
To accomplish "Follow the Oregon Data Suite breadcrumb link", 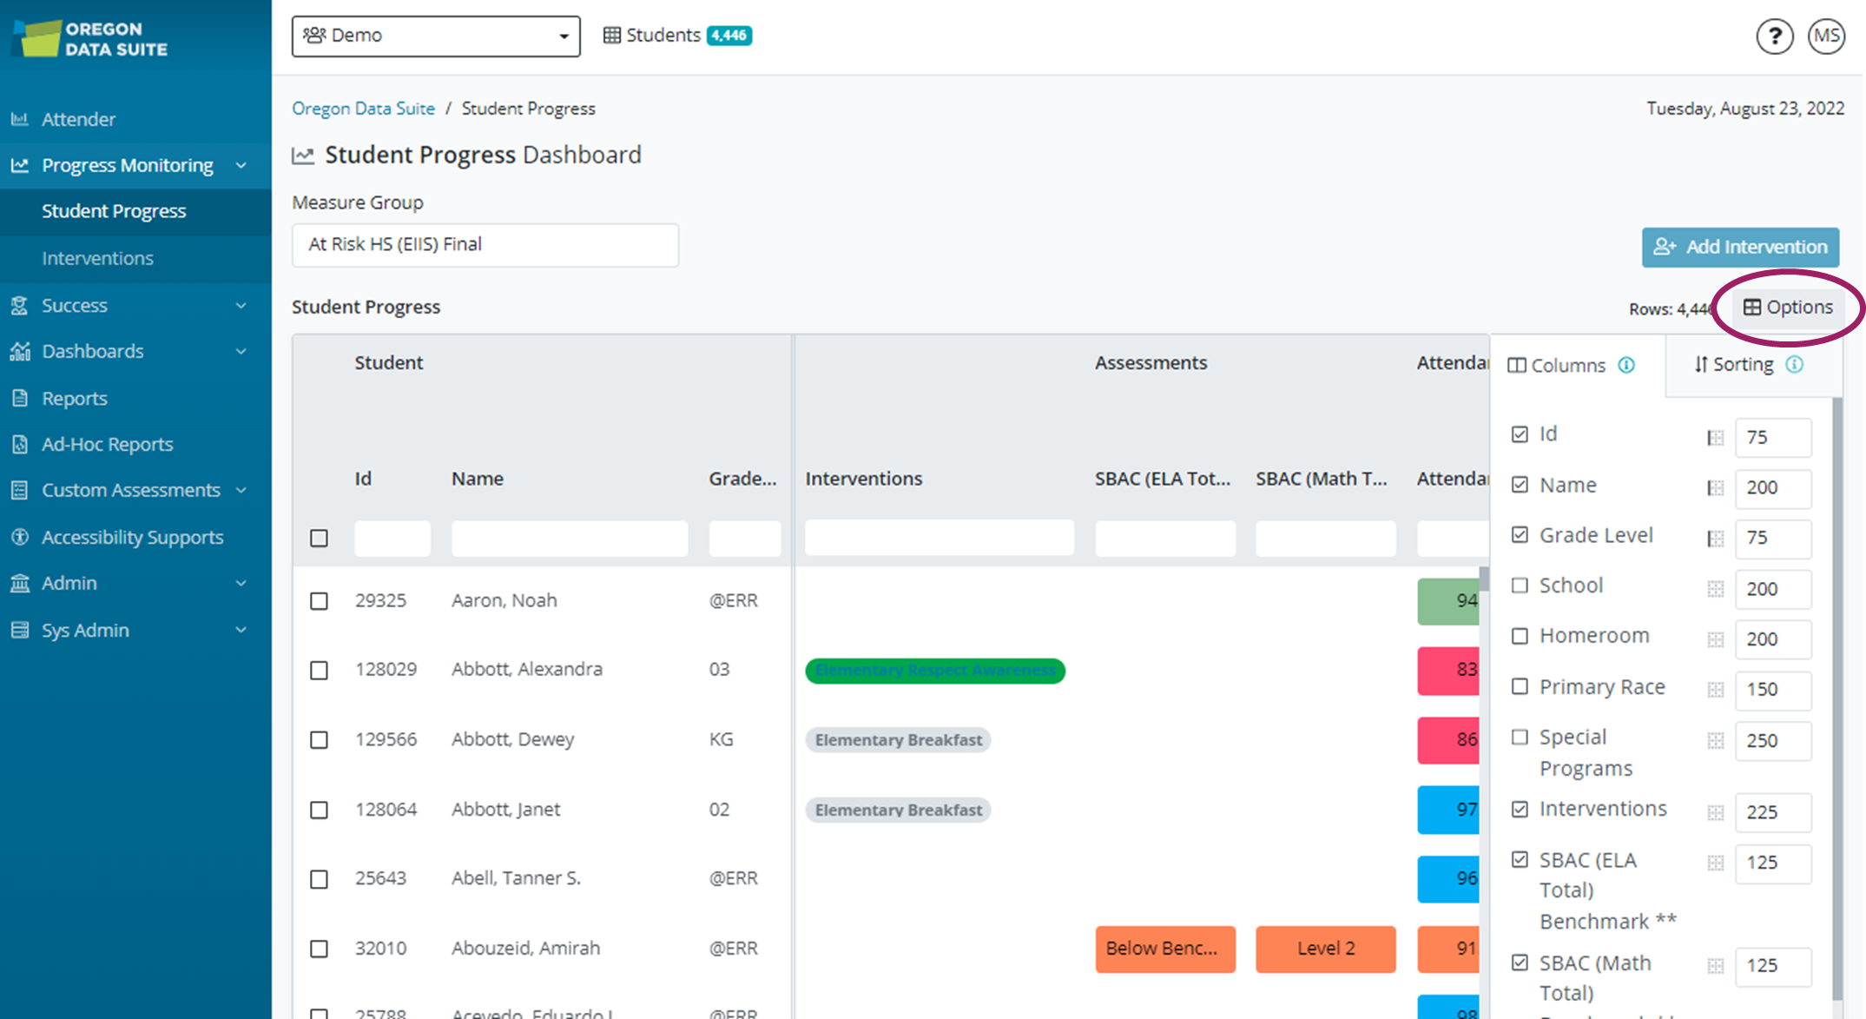I will pos(363,109).
